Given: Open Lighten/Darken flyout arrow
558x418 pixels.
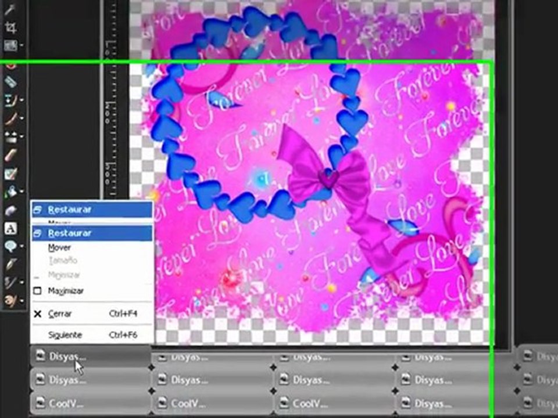Looking at the screenshot, I should (x=22, y=137).
